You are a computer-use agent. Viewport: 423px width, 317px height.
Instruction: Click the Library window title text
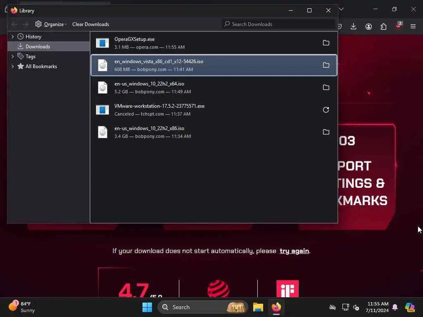click(27, 11)
